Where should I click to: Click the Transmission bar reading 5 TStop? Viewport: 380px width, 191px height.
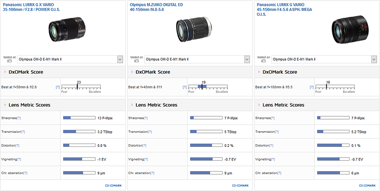(x=206, y=132)
